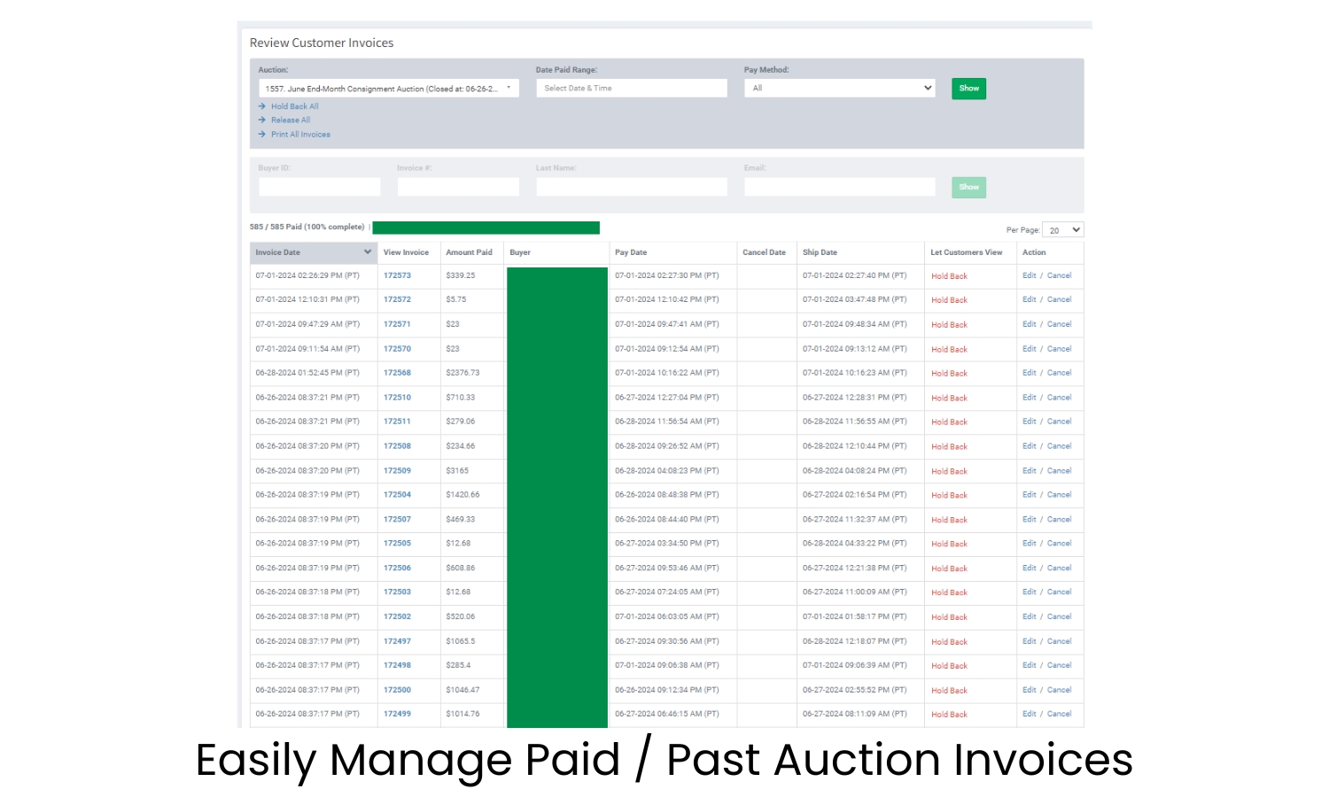The height and width of the screenshot is (797, 1329).
Task: Edit invoice 172497
Action: point(1029,641)
